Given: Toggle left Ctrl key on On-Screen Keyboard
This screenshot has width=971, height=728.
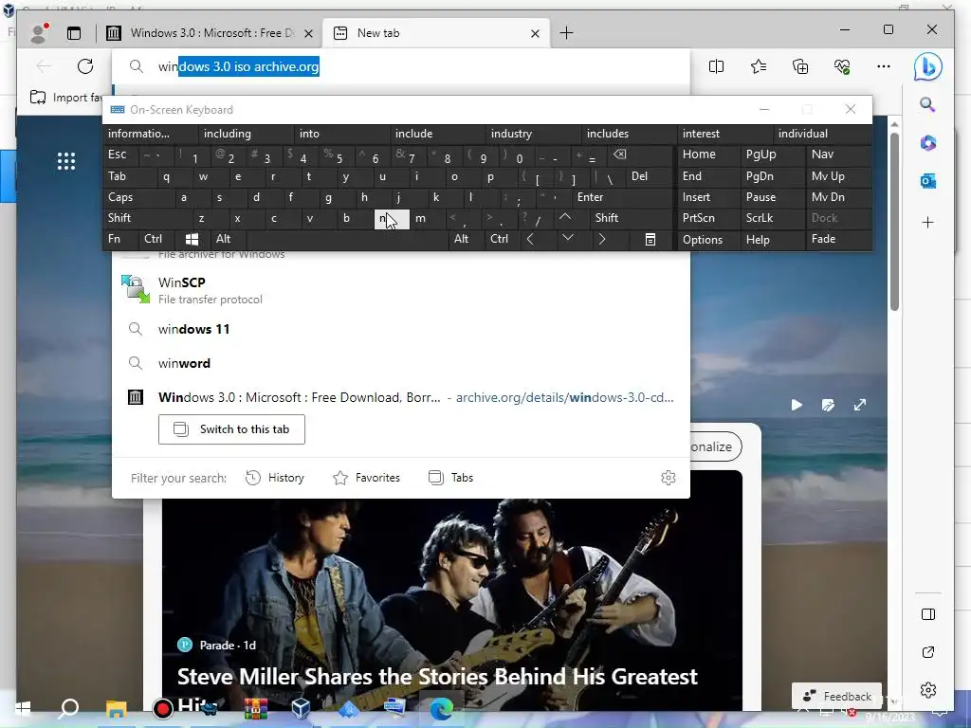Looking at the screenshot, I should point(156,239).
